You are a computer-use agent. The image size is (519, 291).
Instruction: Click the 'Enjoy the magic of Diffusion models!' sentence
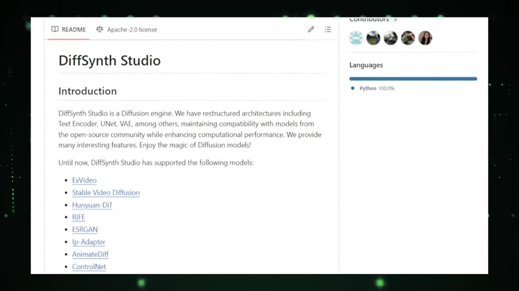(x=195, y=145)
